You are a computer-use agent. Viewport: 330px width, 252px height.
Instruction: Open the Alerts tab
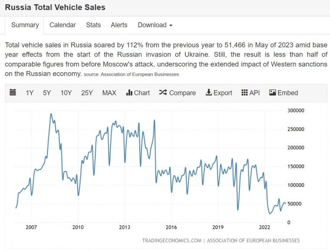(x=119, y=25)
